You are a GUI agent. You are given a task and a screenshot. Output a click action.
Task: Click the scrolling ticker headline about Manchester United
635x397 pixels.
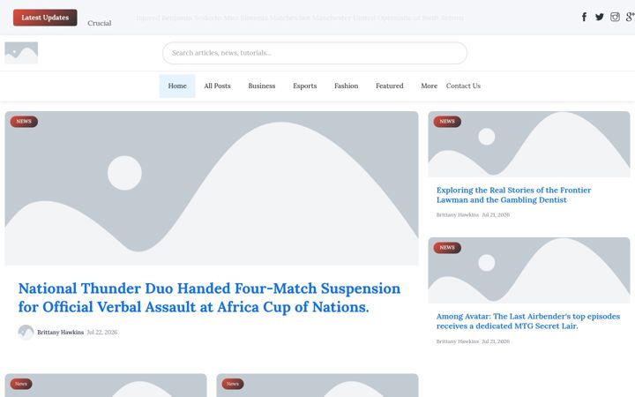click(300, 18)
